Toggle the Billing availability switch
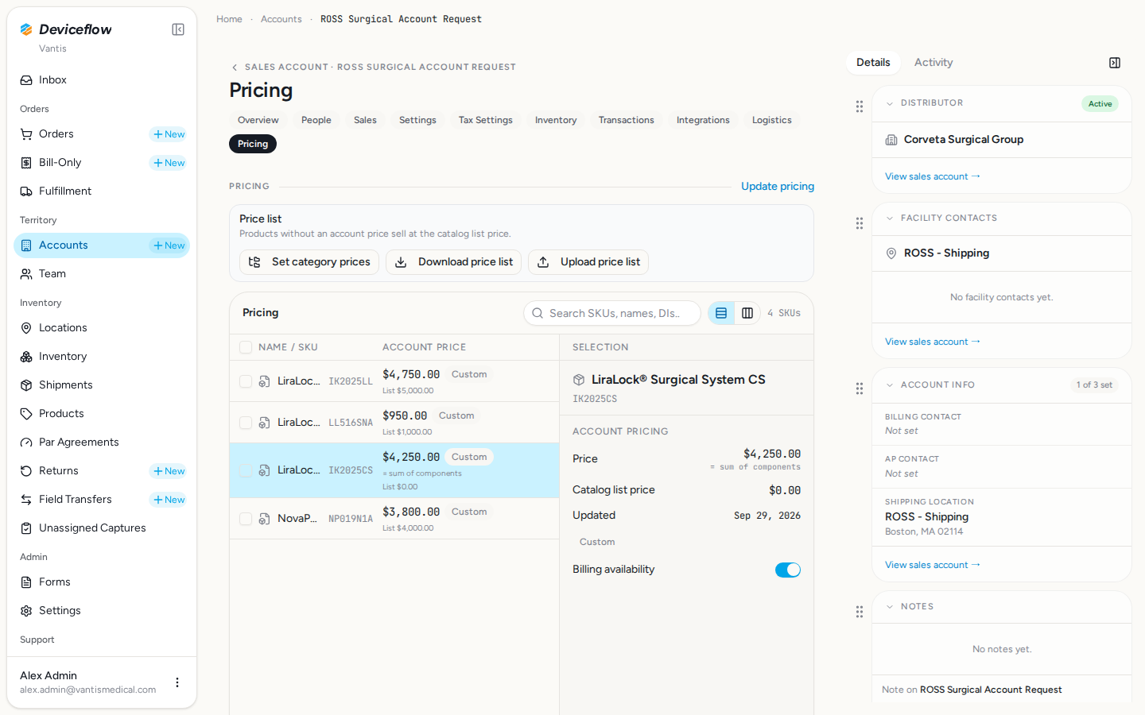 (788, 570)
